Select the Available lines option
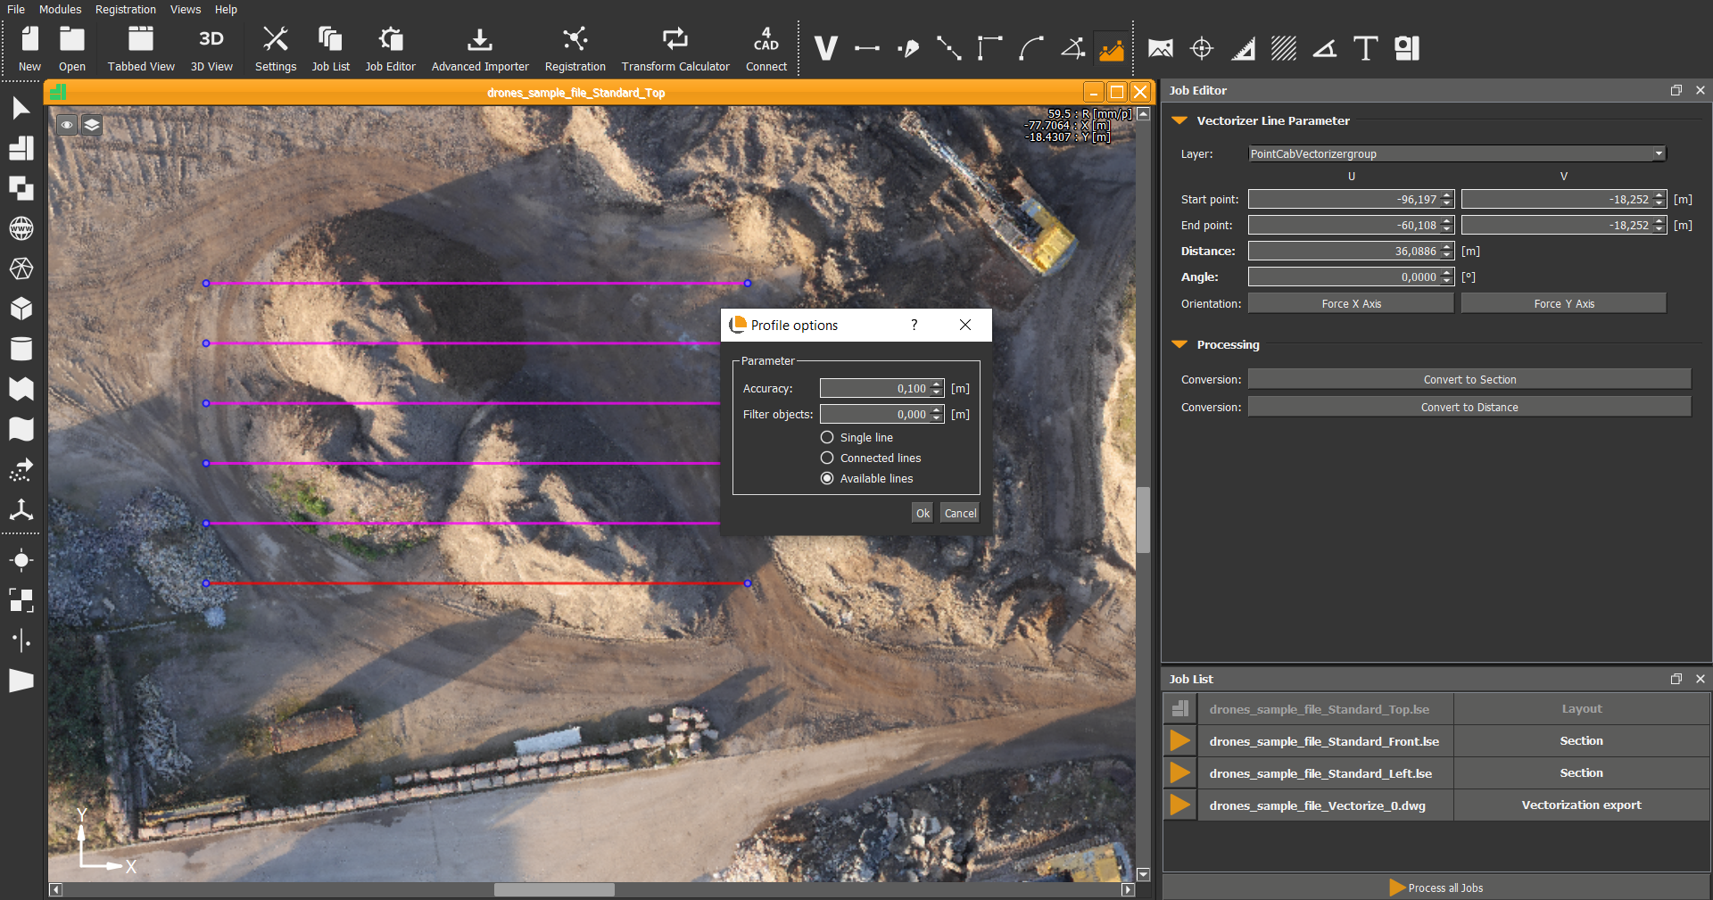1713x900 pixels. [827, 478]
